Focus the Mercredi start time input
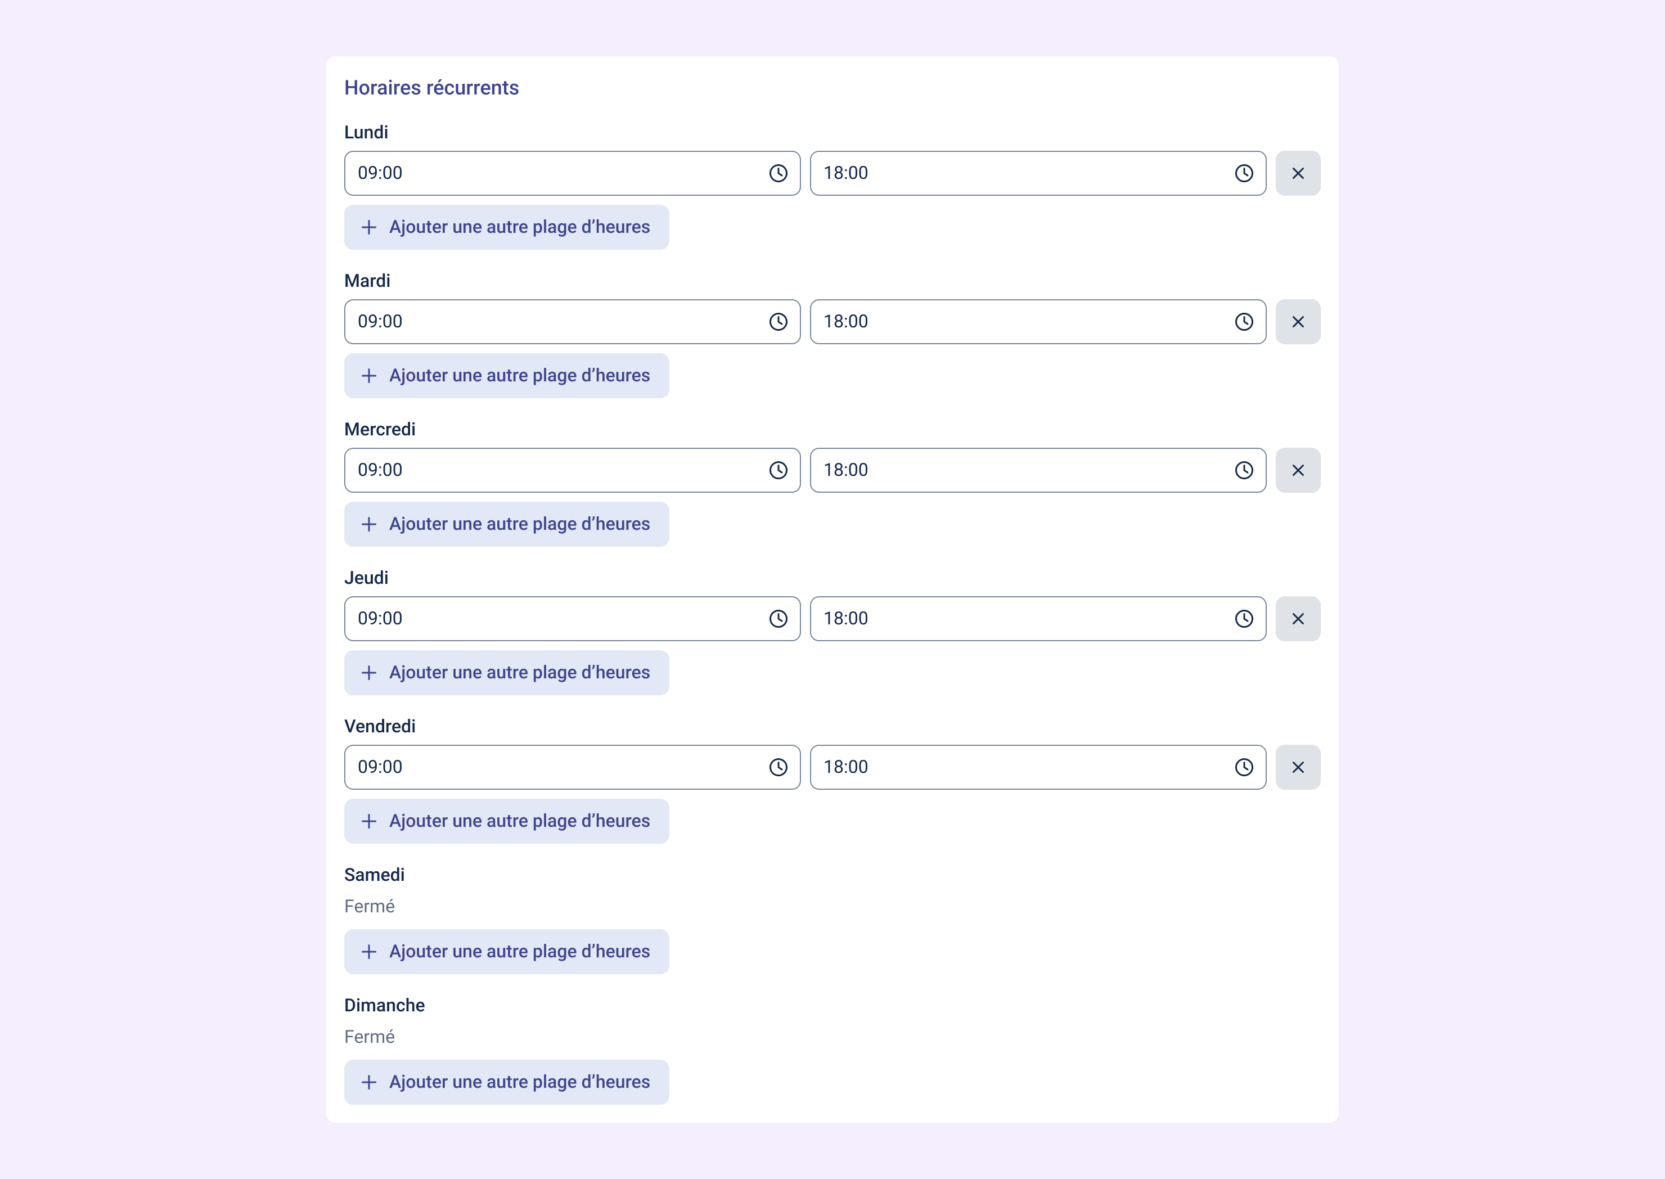This screenshot has height=1179, width=1665. coord(552,470)
